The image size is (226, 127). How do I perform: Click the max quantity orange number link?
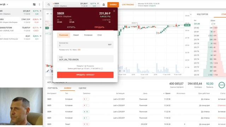79,50
